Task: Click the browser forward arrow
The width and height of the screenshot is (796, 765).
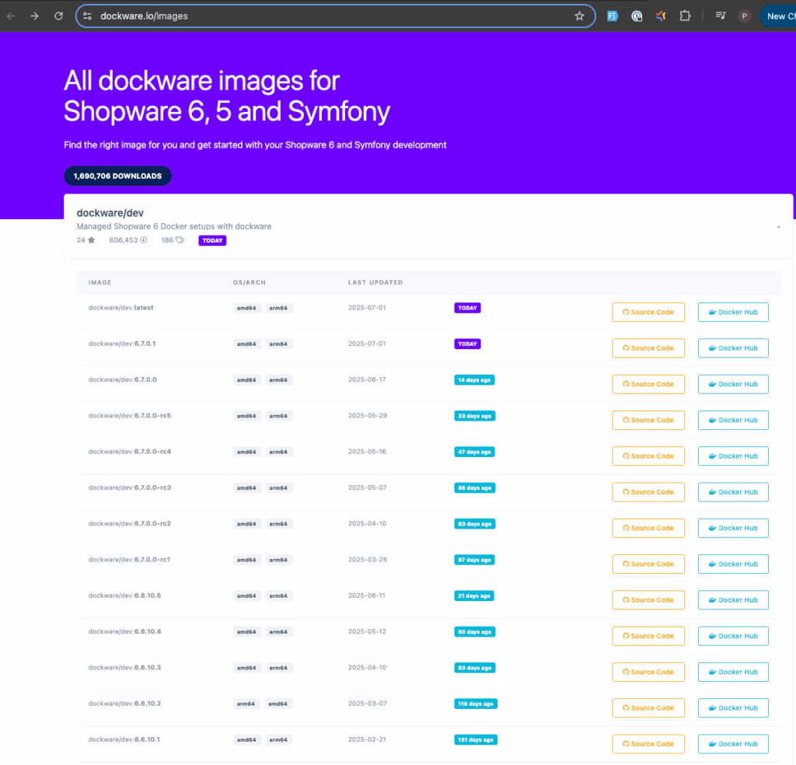Action: tap(34, 16)
